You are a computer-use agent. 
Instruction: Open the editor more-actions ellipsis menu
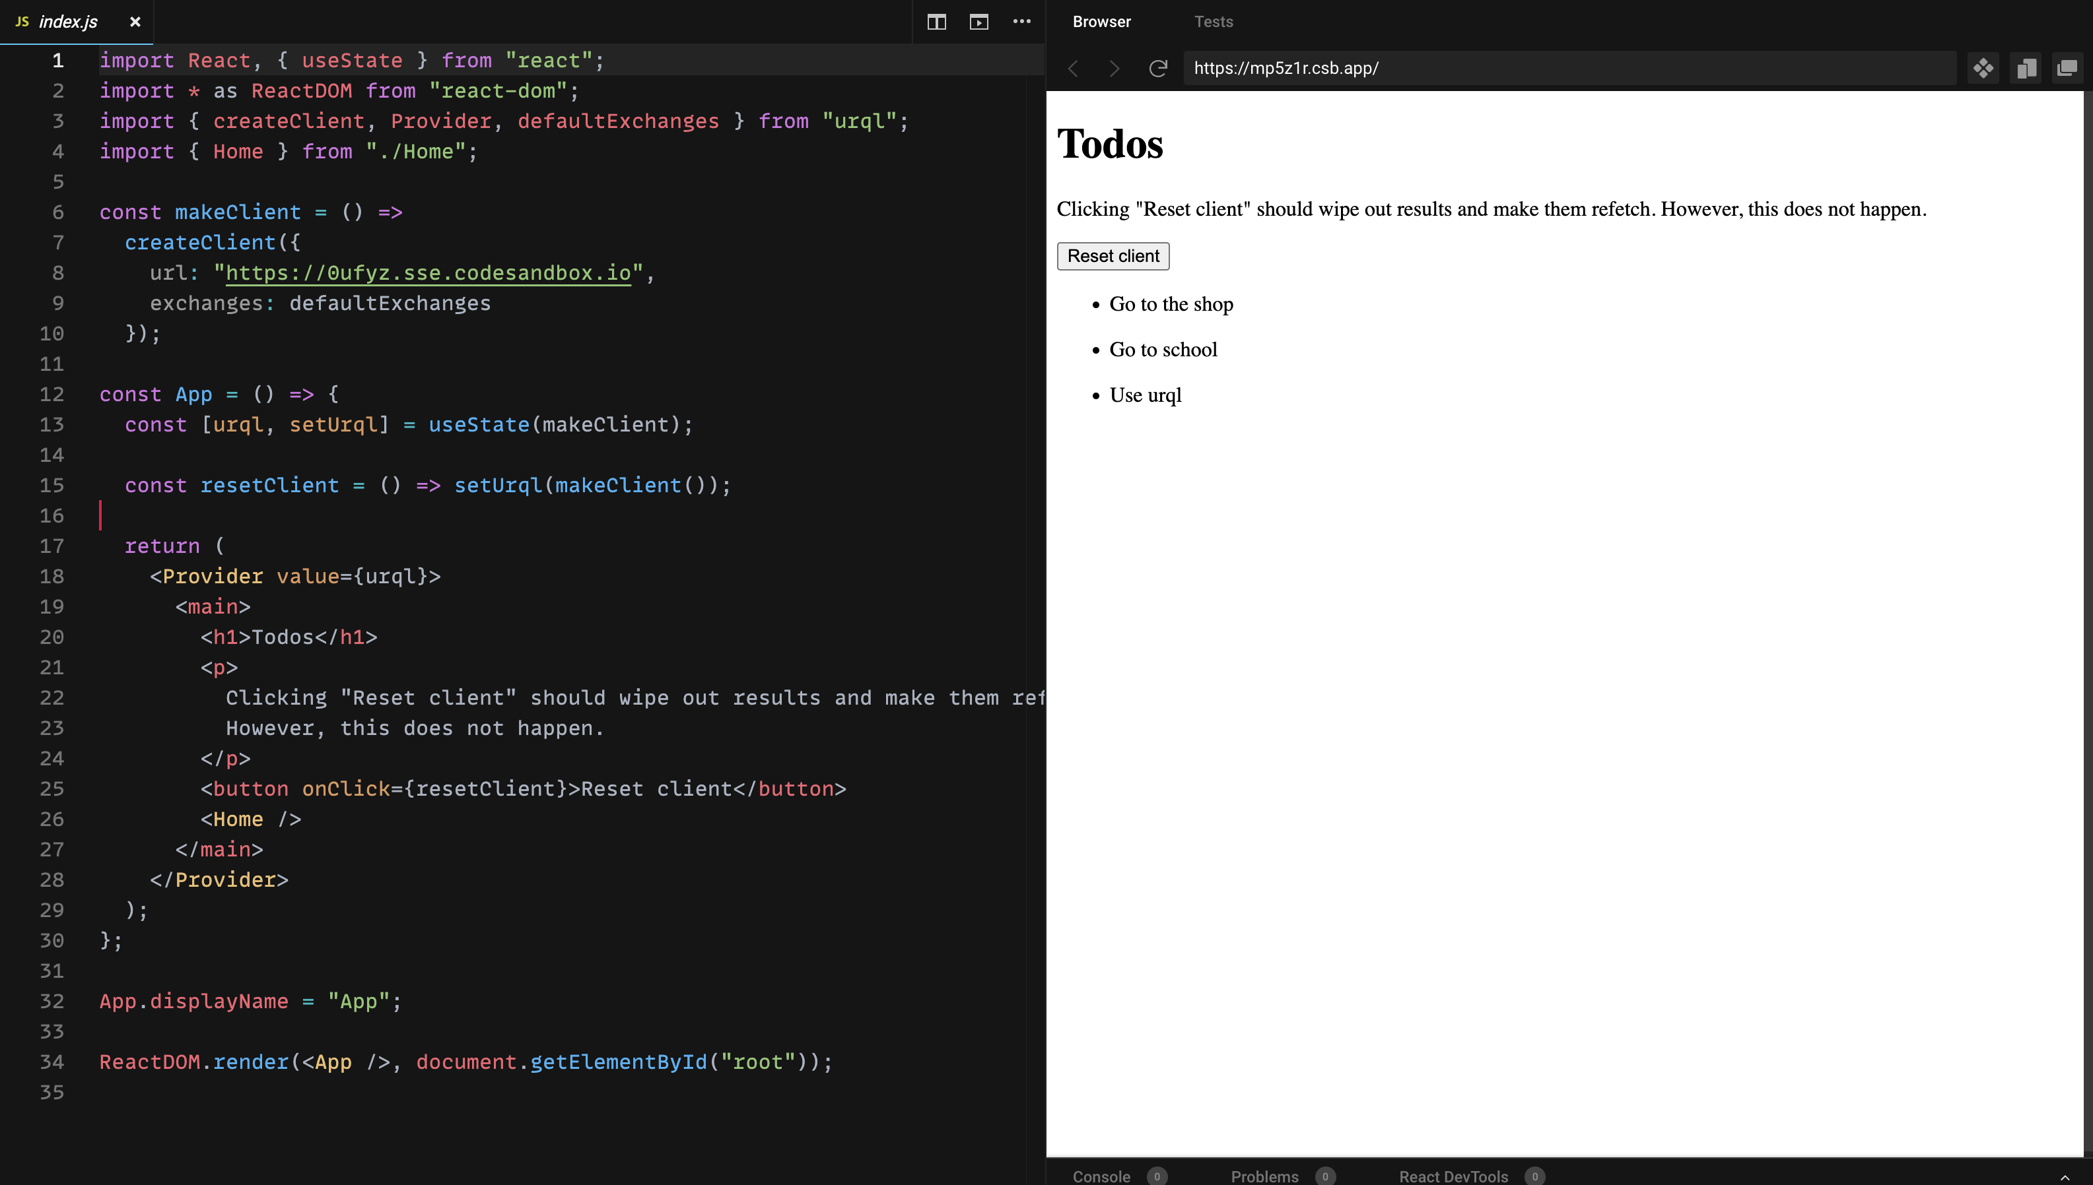[1021, 22]
